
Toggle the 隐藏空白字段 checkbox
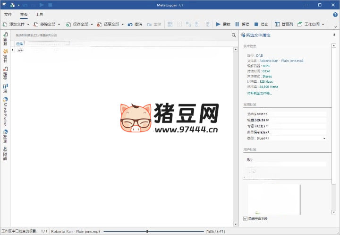click(245, 218)
